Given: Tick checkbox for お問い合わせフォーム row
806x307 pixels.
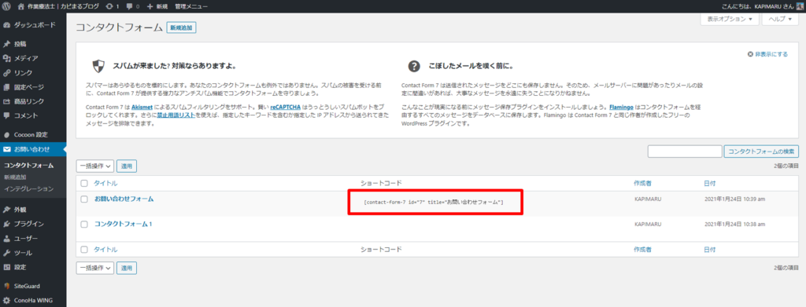Looking at the screenshot, I should point(84,199).
